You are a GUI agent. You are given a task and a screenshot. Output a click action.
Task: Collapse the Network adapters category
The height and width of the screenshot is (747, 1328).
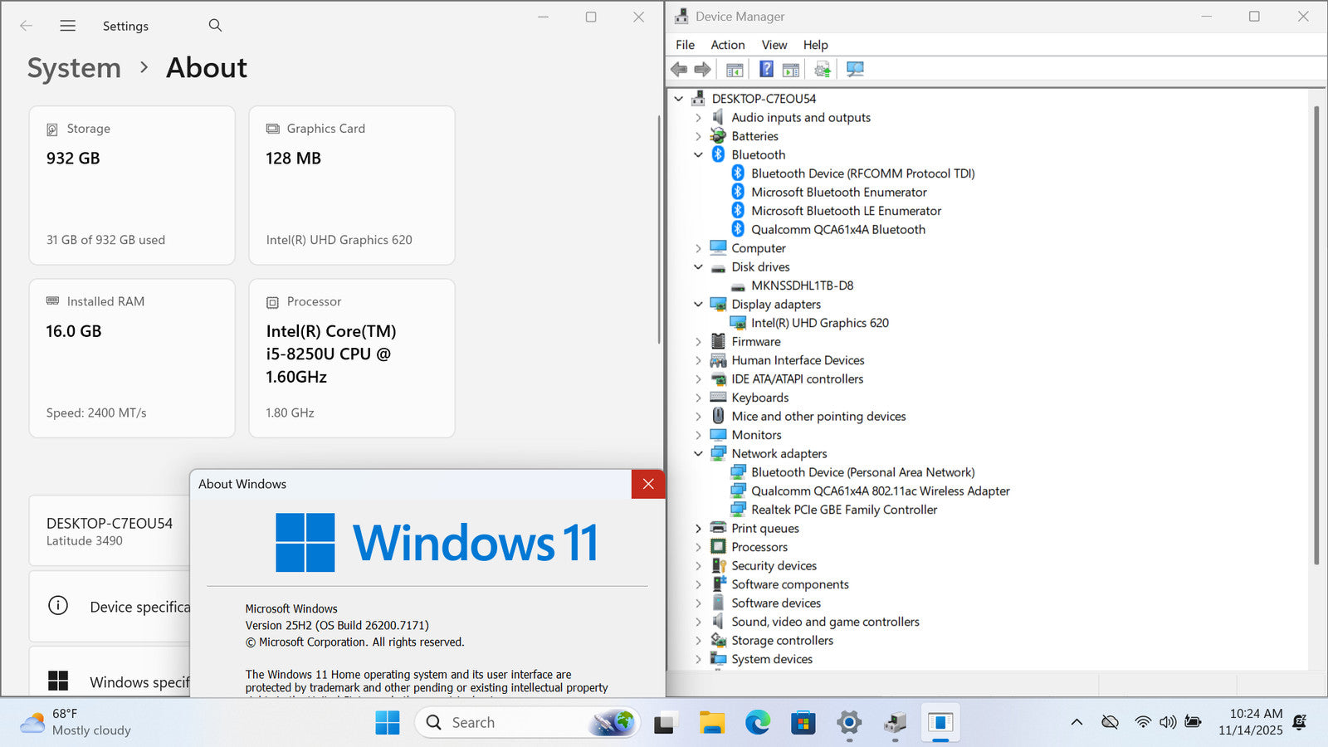click(698, 454)
